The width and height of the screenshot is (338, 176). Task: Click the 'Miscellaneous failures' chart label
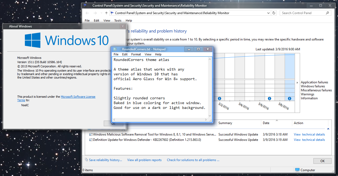pyautogui.click(x=316, y=90)
